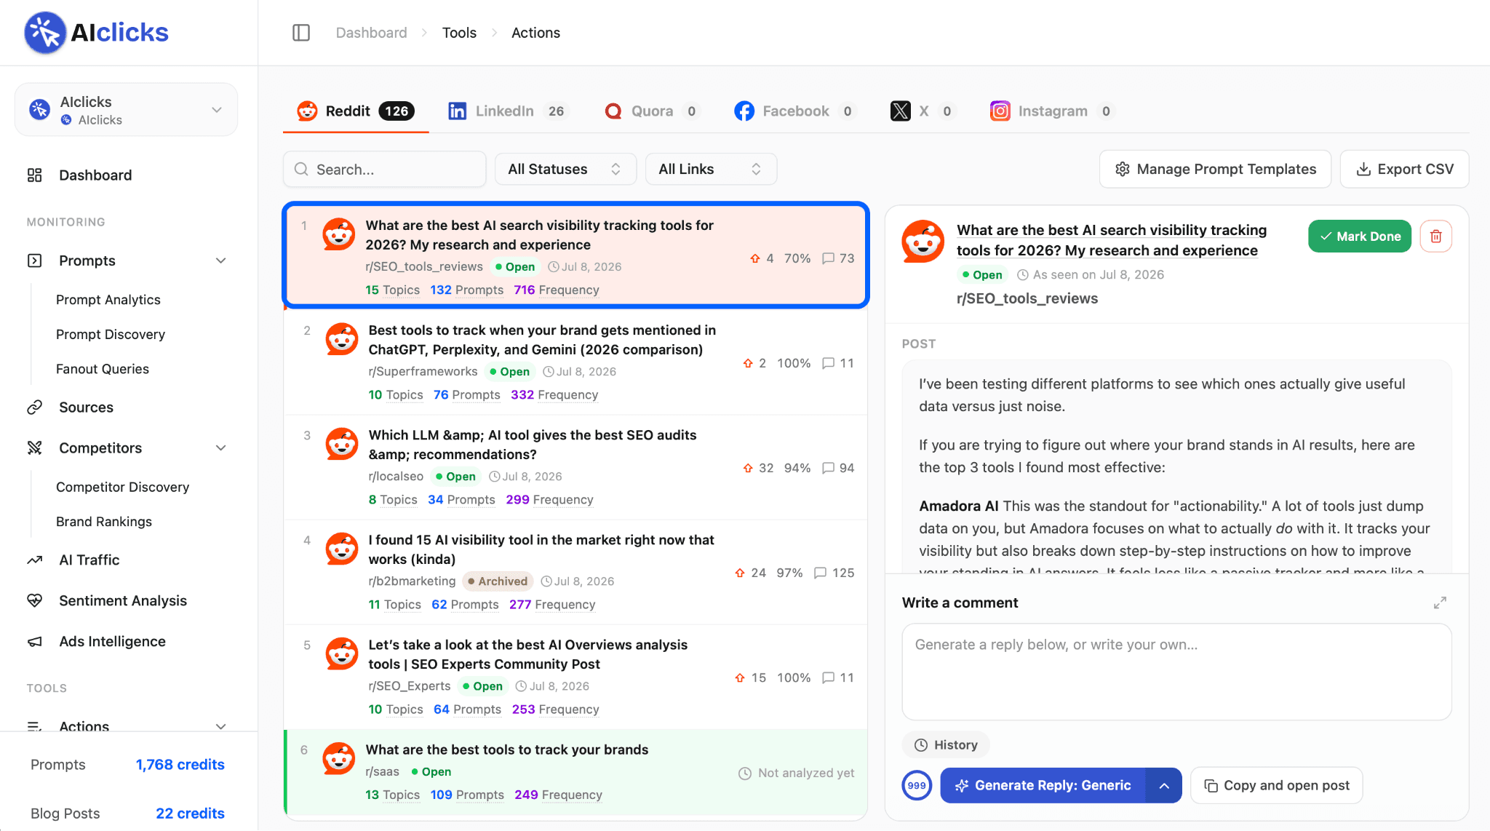Click the AIclicks logo icon
The width and height of the screenshot is (1490, 831).
[45, 32]
